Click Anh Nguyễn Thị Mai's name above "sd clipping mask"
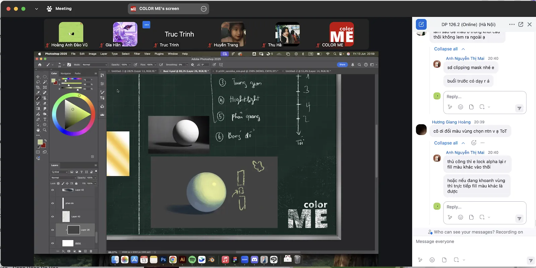Image resolution: width=536 pixels, height=268 pixels. 465,58
